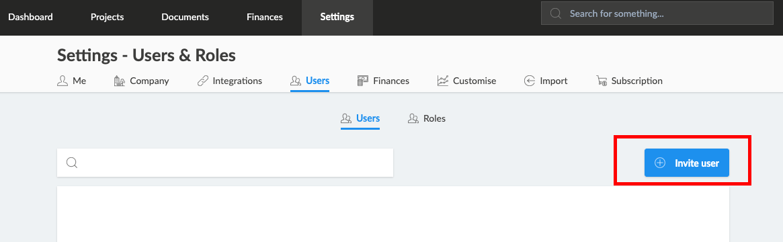Click the Company building icon
Image resolution: width=783 pixels, height=242 pixels.
click(120, 81)
